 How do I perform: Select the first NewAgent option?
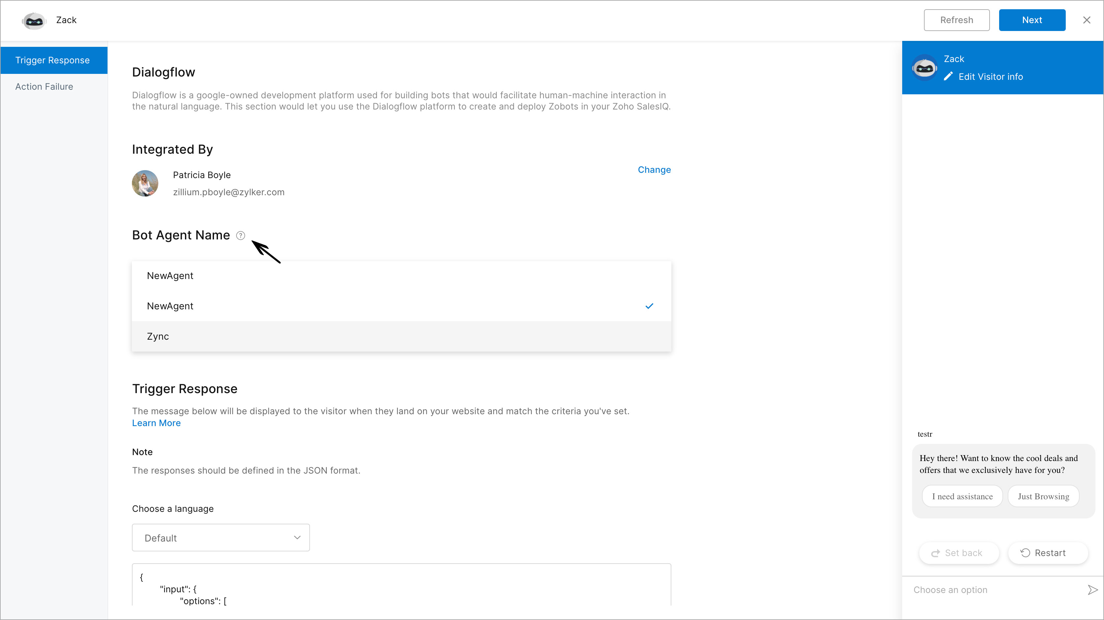point(170,275)
